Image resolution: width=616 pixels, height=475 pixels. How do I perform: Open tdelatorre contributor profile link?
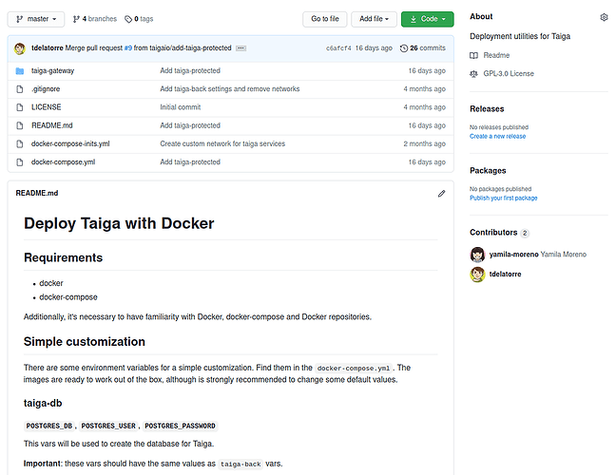pos(505,275)
